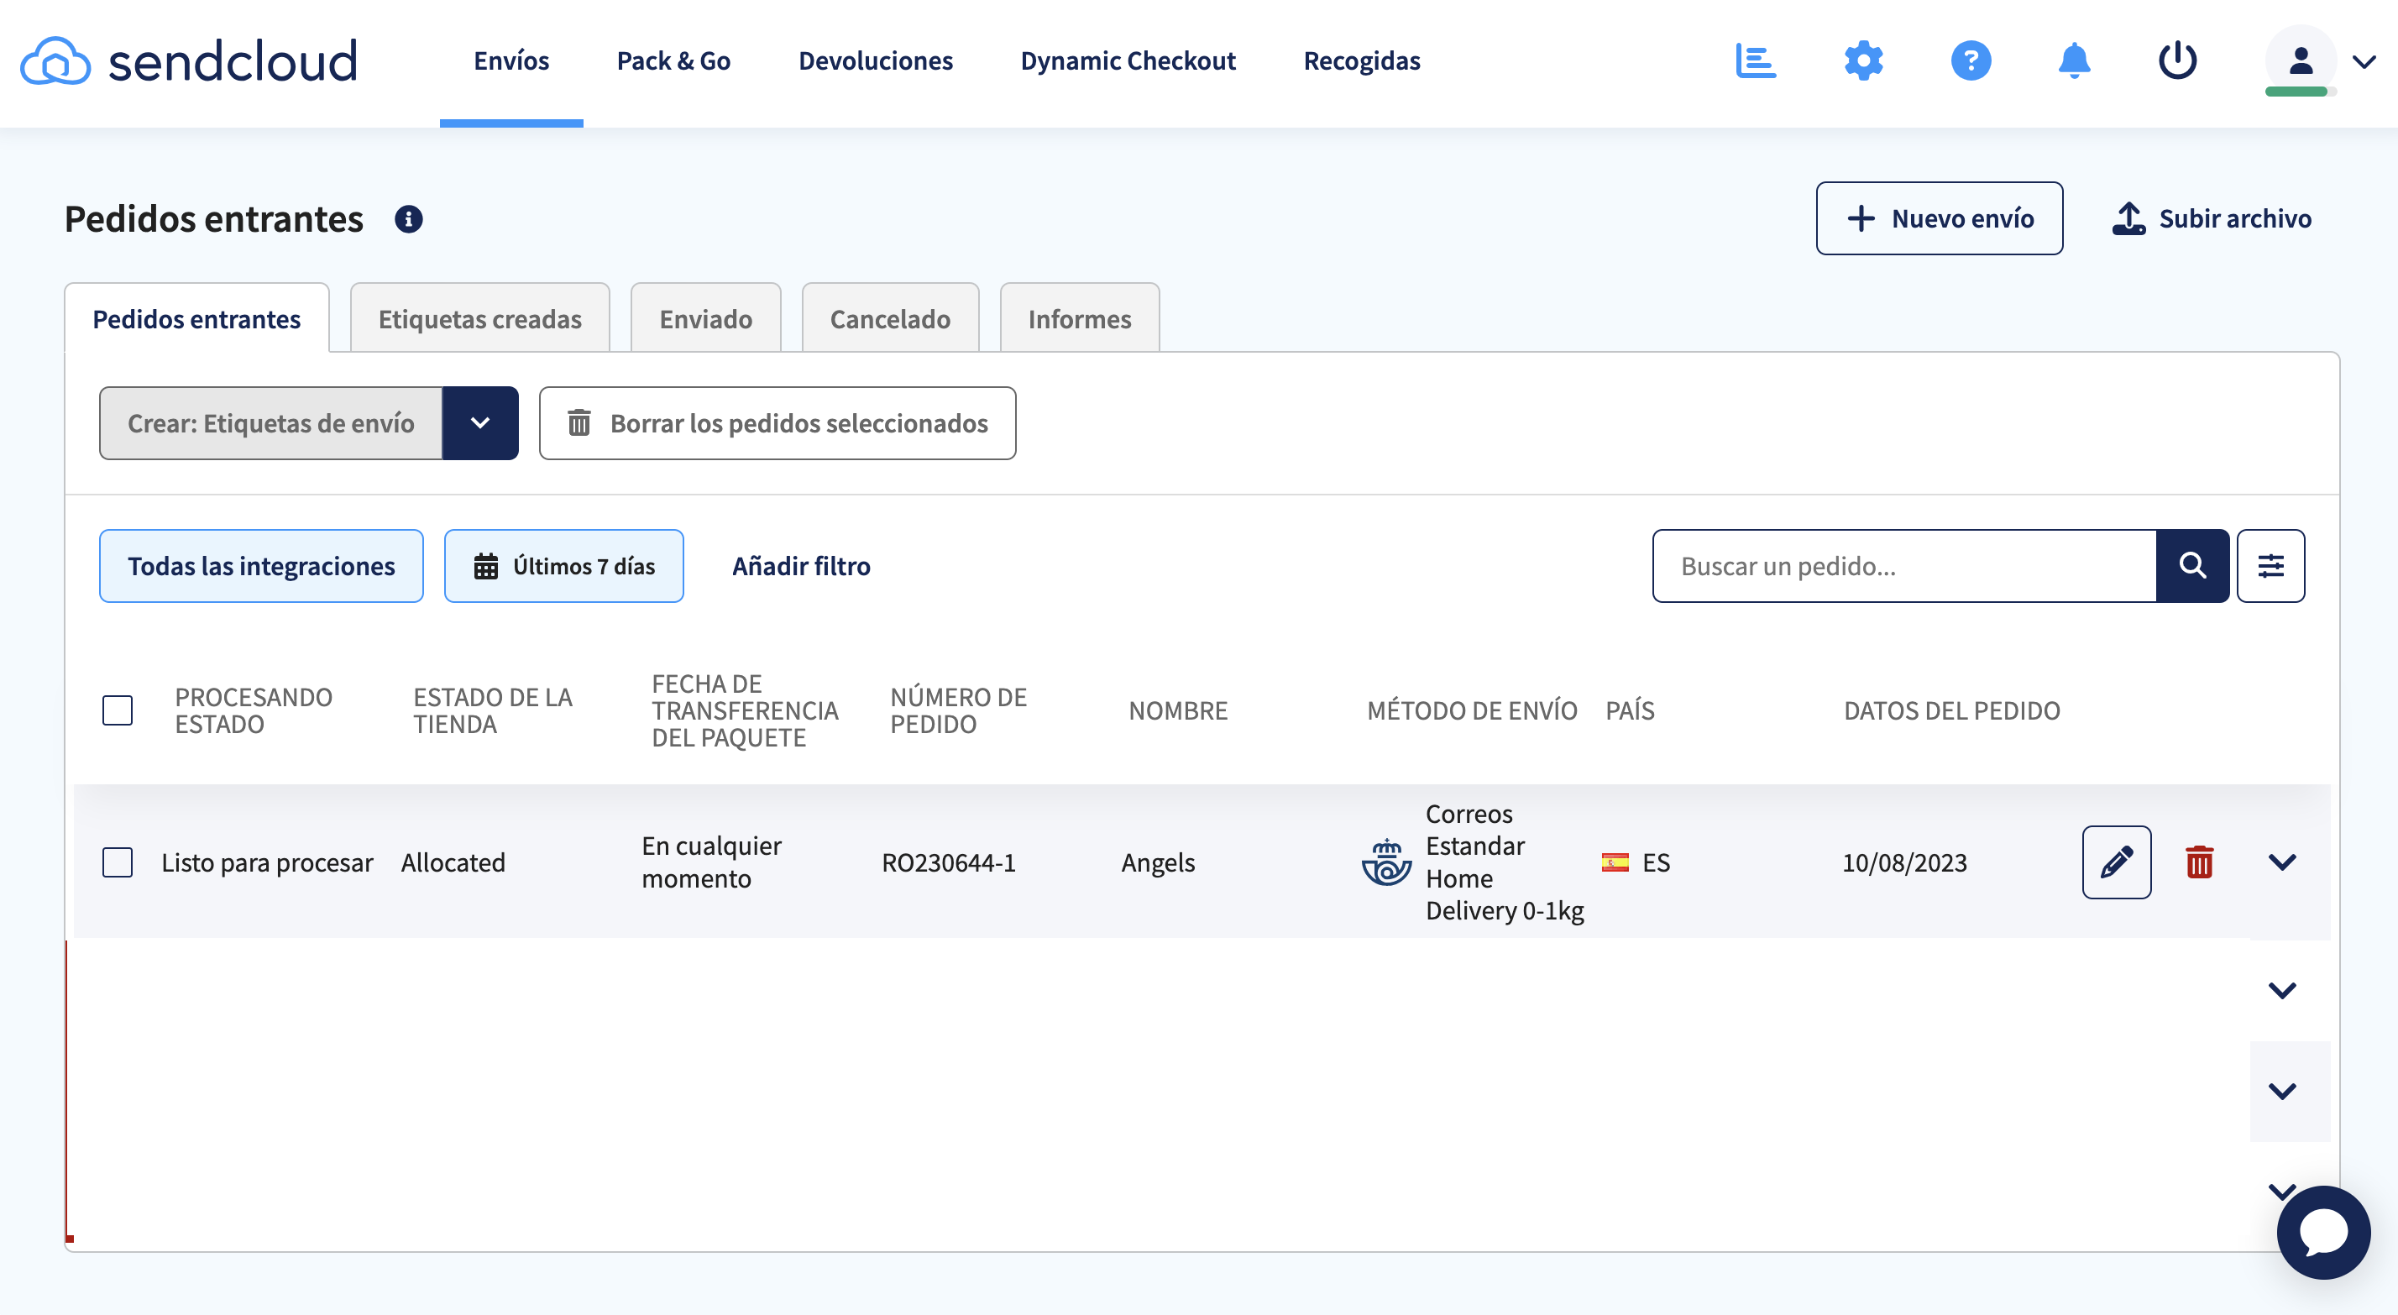Click the Allocated store status cell

pyautogui.click(x=453, y=862)
